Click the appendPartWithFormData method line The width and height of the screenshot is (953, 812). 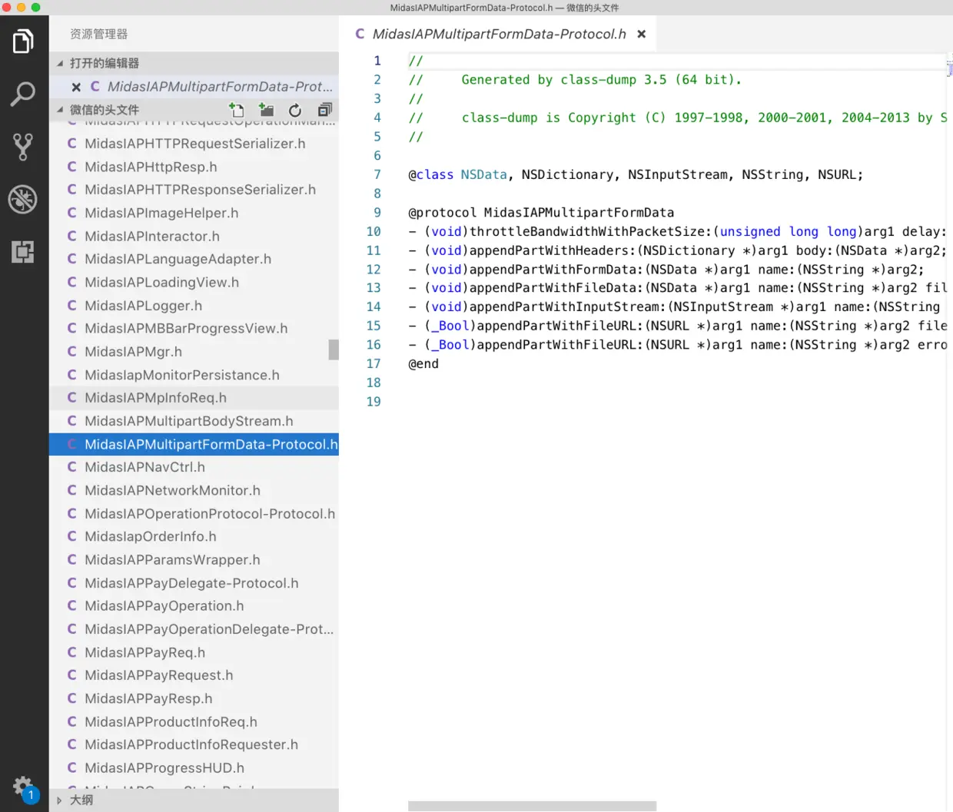tap(666, 270)
